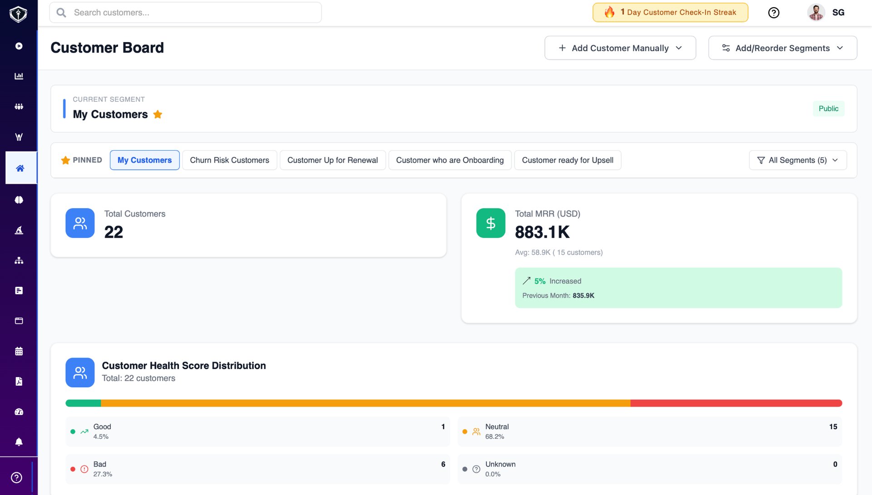
Task: Click the bar chart analytics sidebar icon
Action: [x=19, y=76]
